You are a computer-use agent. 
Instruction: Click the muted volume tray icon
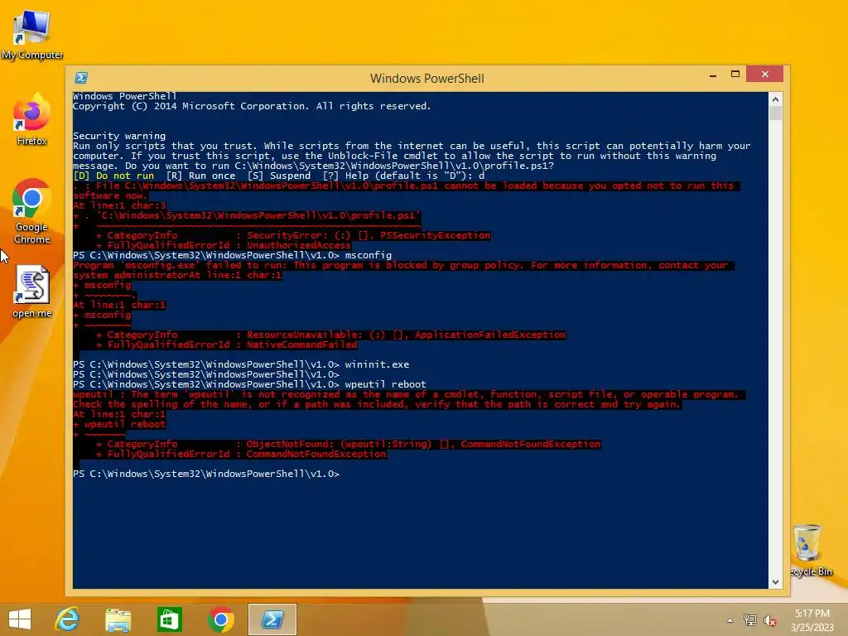770,620
